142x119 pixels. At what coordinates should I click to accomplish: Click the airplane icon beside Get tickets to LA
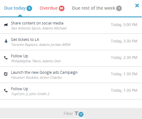(6, 41)
